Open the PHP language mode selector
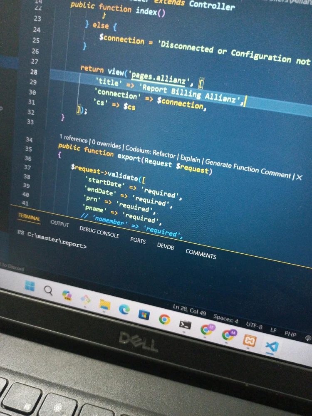Image resolution: width=312 pixels, height=416 pixels. pos(290,333)
